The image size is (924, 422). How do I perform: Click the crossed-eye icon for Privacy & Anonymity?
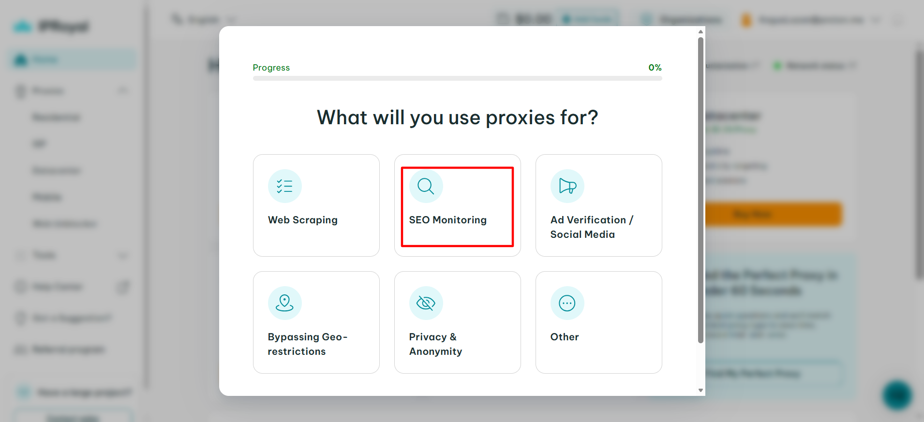(x=426, y=303)
